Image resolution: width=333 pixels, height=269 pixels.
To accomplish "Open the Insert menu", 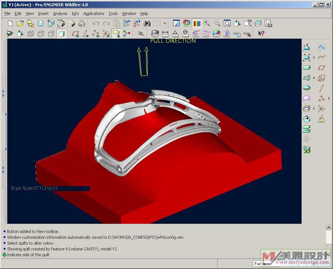I will click(43, 13).
